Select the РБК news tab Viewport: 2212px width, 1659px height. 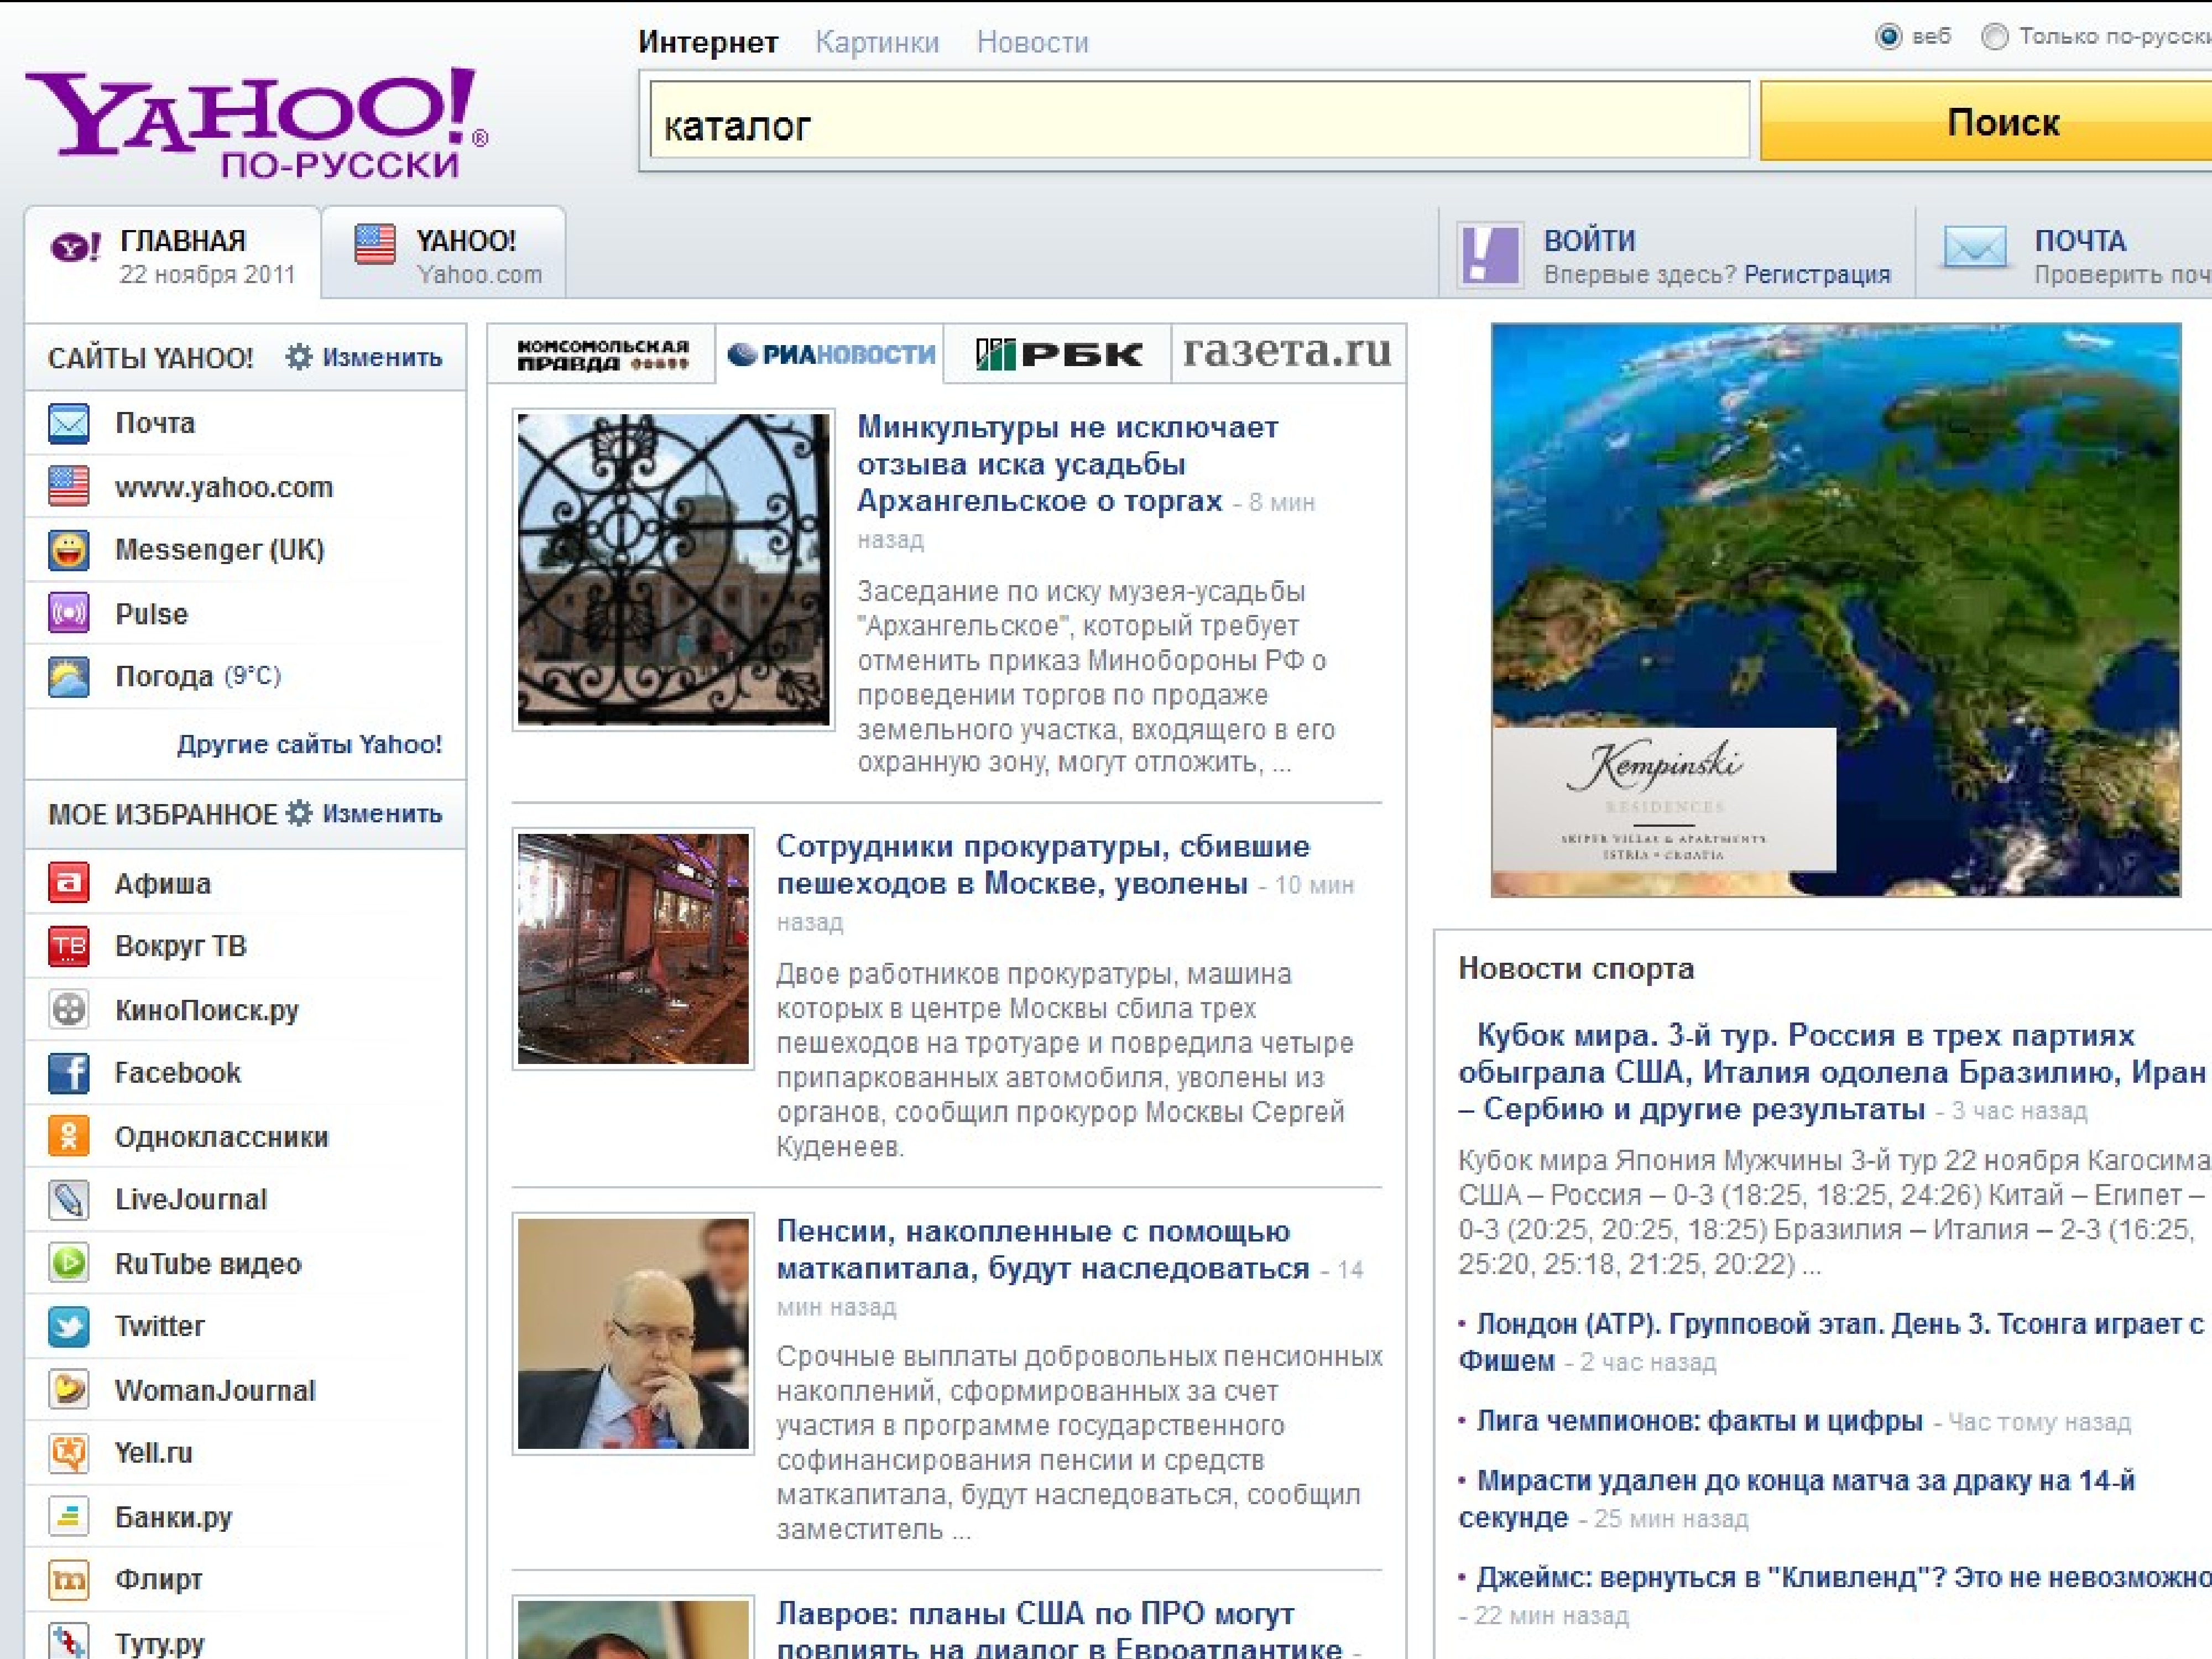click(x=1057, y=354)
